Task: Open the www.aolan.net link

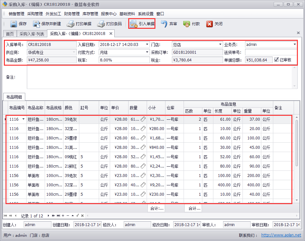Action: tap(281, 235)
